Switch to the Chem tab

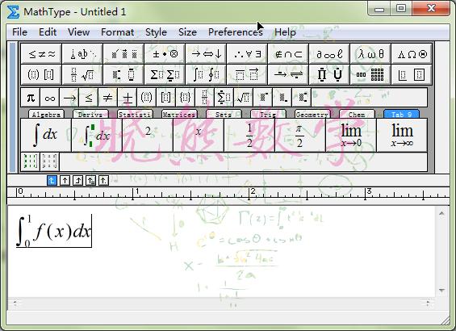click(x=357, y=115)
